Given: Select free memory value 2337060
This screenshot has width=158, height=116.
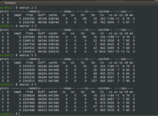Looking at the screenshot, I should click(29, 103).
